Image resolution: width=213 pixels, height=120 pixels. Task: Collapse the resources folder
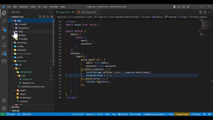(x=12, y=61)
